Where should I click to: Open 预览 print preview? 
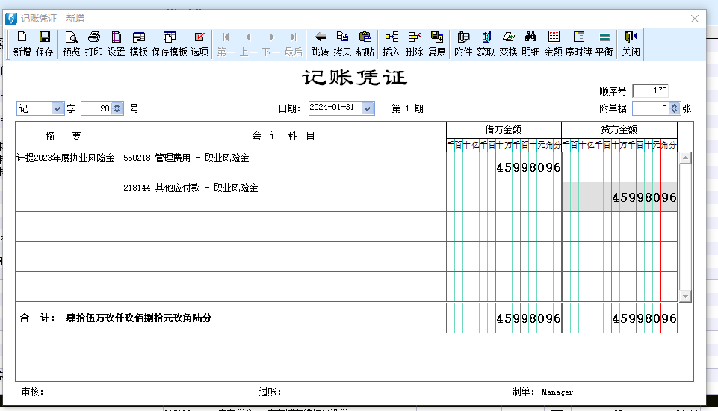71,43
